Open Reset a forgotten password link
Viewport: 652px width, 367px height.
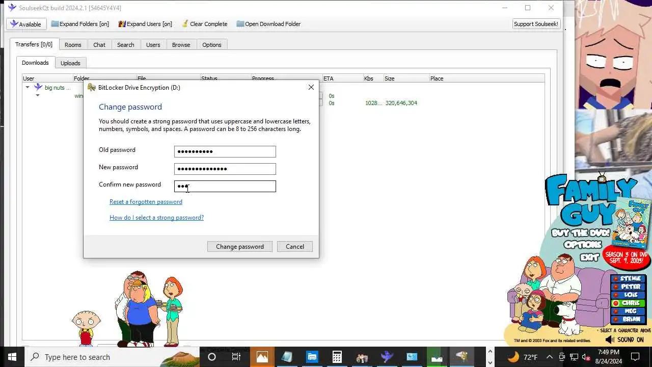click(x=146, y=202)
